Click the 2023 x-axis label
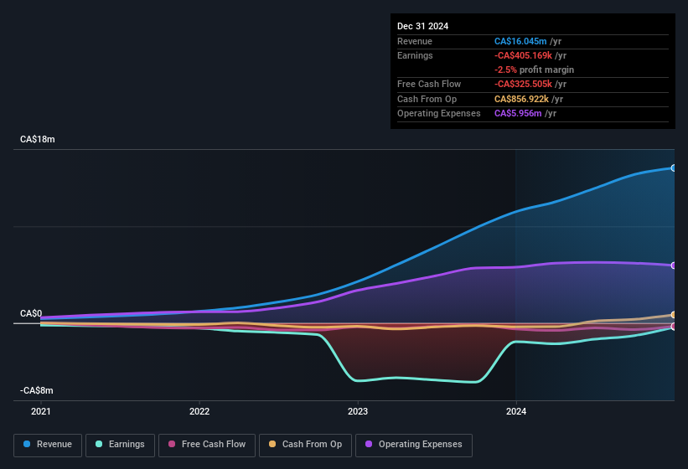688x469 pixels. [358, 411]
